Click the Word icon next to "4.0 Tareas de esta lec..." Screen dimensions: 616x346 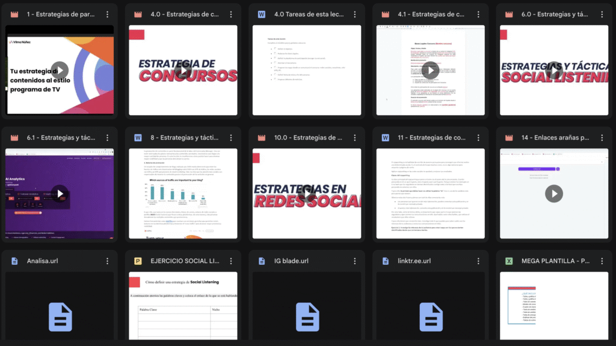tap(262, 14)
